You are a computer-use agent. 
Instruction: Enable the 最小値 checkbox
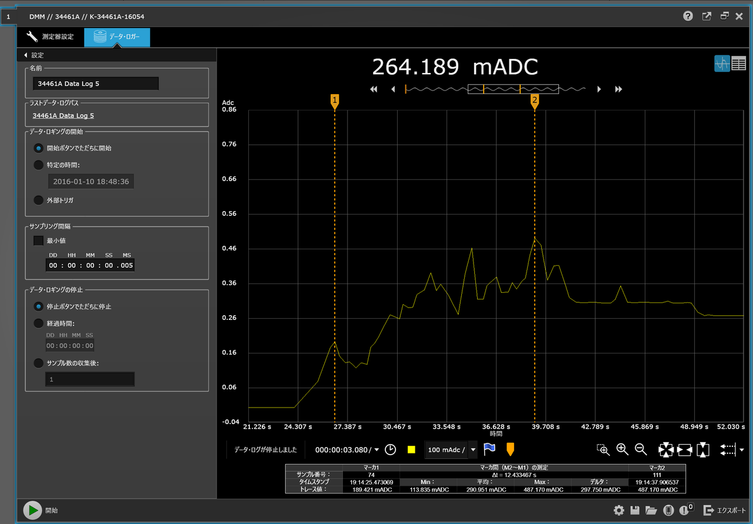(39, 241)
